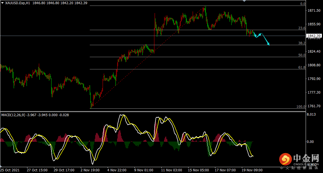Click the chart shift triangle marker at top

pos(244,1)
